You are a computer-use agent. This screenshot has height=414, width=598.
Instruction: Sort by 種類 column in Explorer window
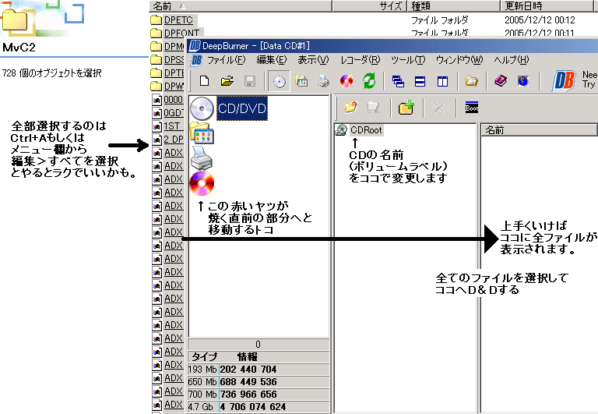point(453,5)
